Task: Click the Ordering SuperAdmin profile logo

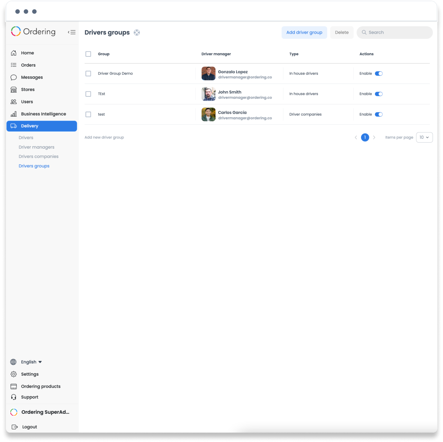Action: (x=14, y=412)
